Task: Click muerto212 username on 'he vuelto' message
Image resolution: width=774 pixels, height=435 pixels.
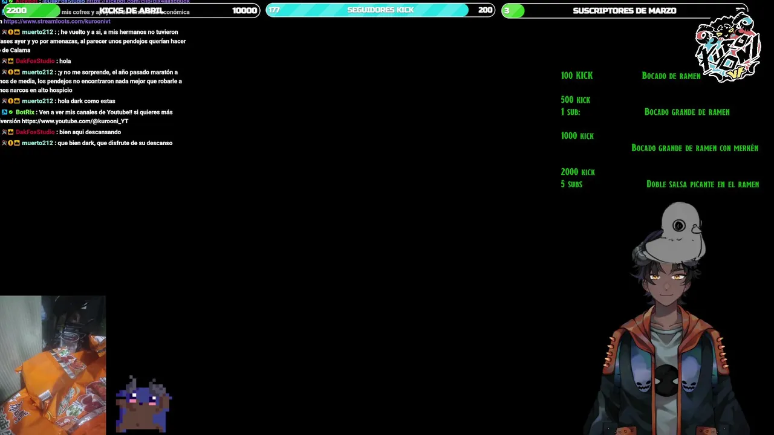Action: click(37, 32)
